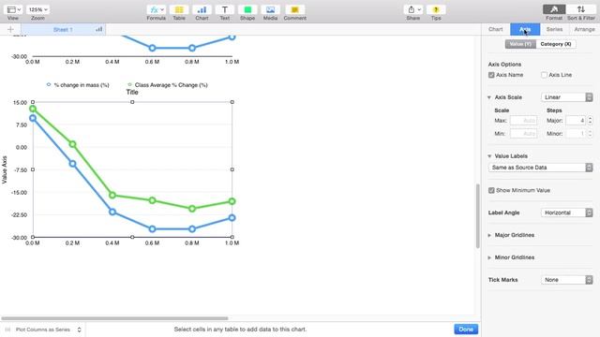This screenshot has width=600, height=337.
Task: Switch to the Chart inspector tab
Action: point(496,29)
